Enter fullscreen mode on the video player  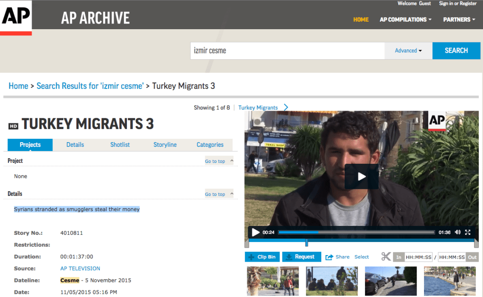pos(467,232)
